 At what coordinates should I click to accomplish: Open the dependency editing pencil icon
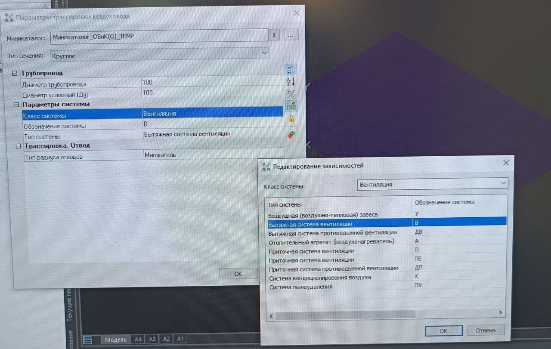click(291, 105)
